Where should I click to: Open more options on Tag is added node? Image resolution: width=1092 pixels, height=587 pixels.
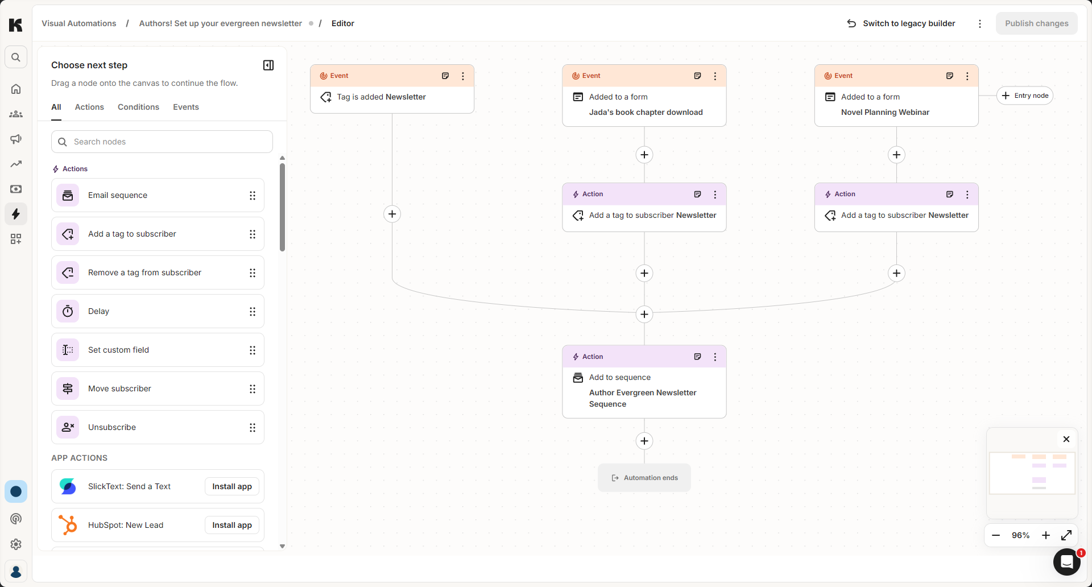coord(463,76)
